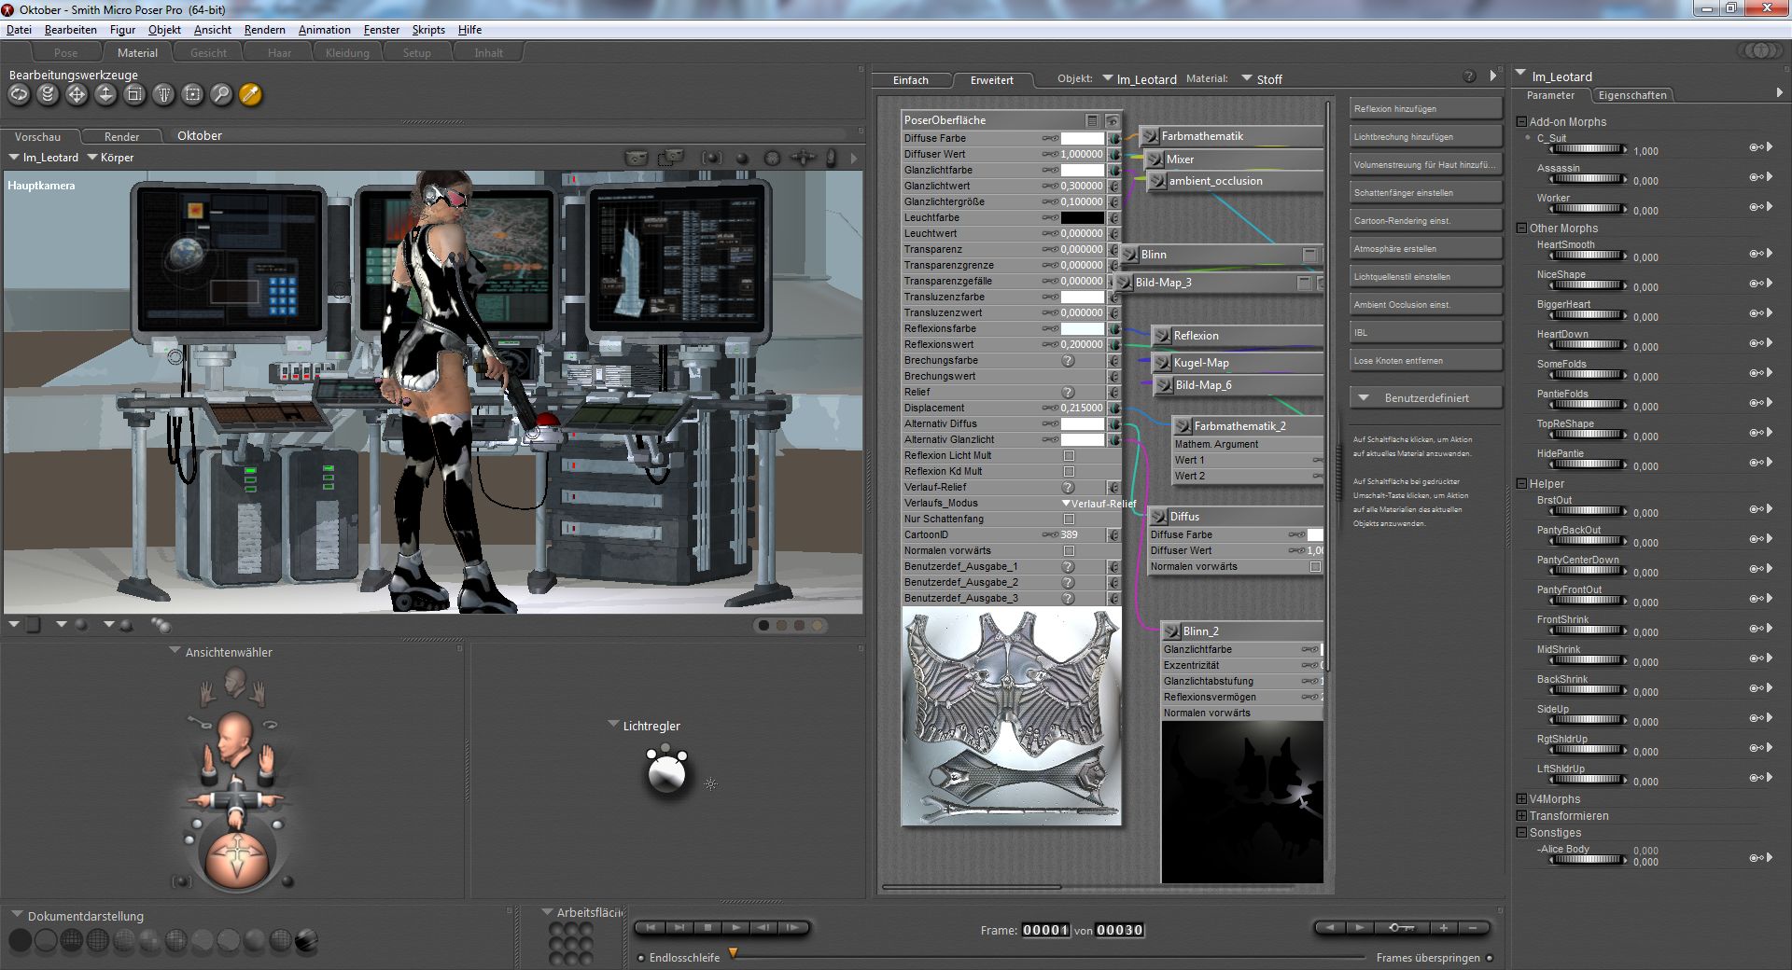Select the Taper editing tool
The image size is (1792, 970).
[x=163, y=94]
